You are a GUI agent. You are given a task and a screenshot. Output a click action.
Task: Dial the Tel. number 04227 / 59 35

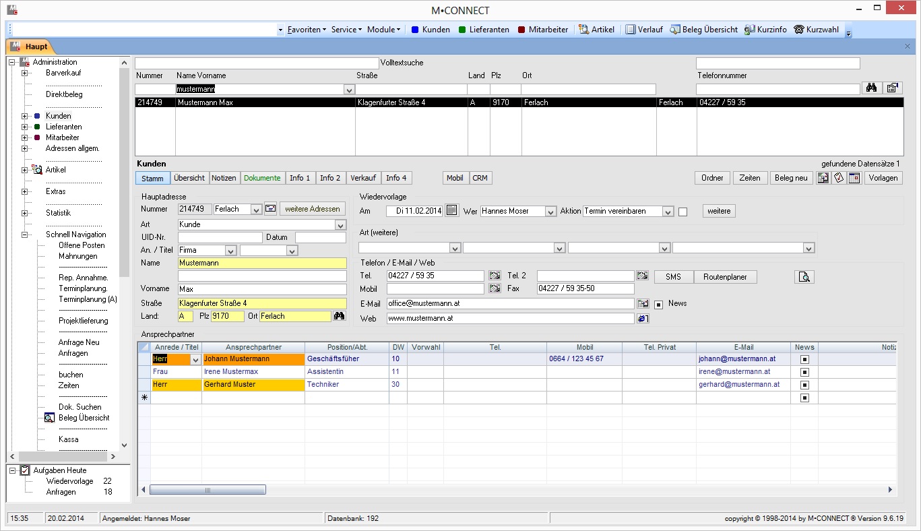(x=495, y=276)
